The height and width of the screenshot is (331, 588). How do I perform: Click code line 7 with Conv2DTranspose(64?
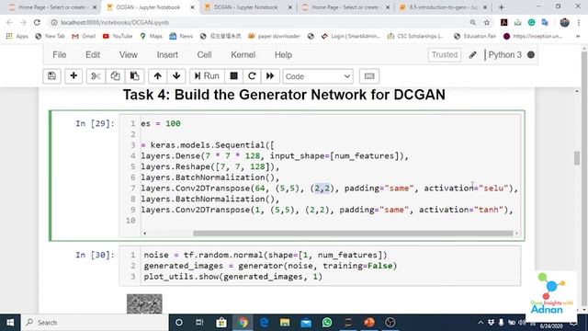click(x=329, y=188)
